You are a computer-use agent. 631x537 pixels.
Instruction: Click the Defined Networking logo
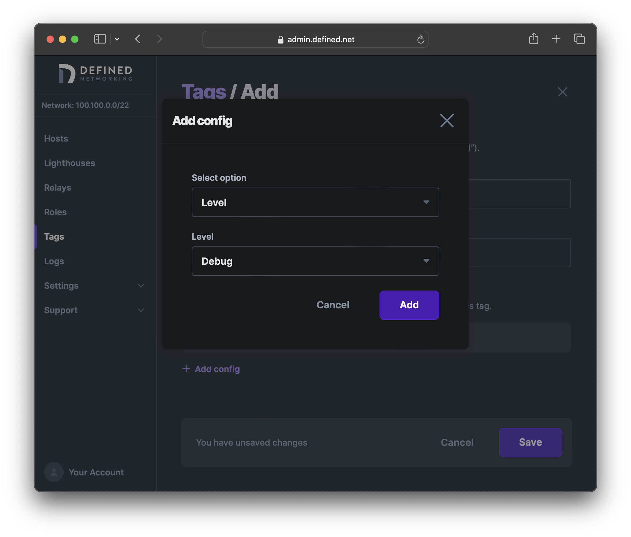pyautogui.click(x=96, y=74)
